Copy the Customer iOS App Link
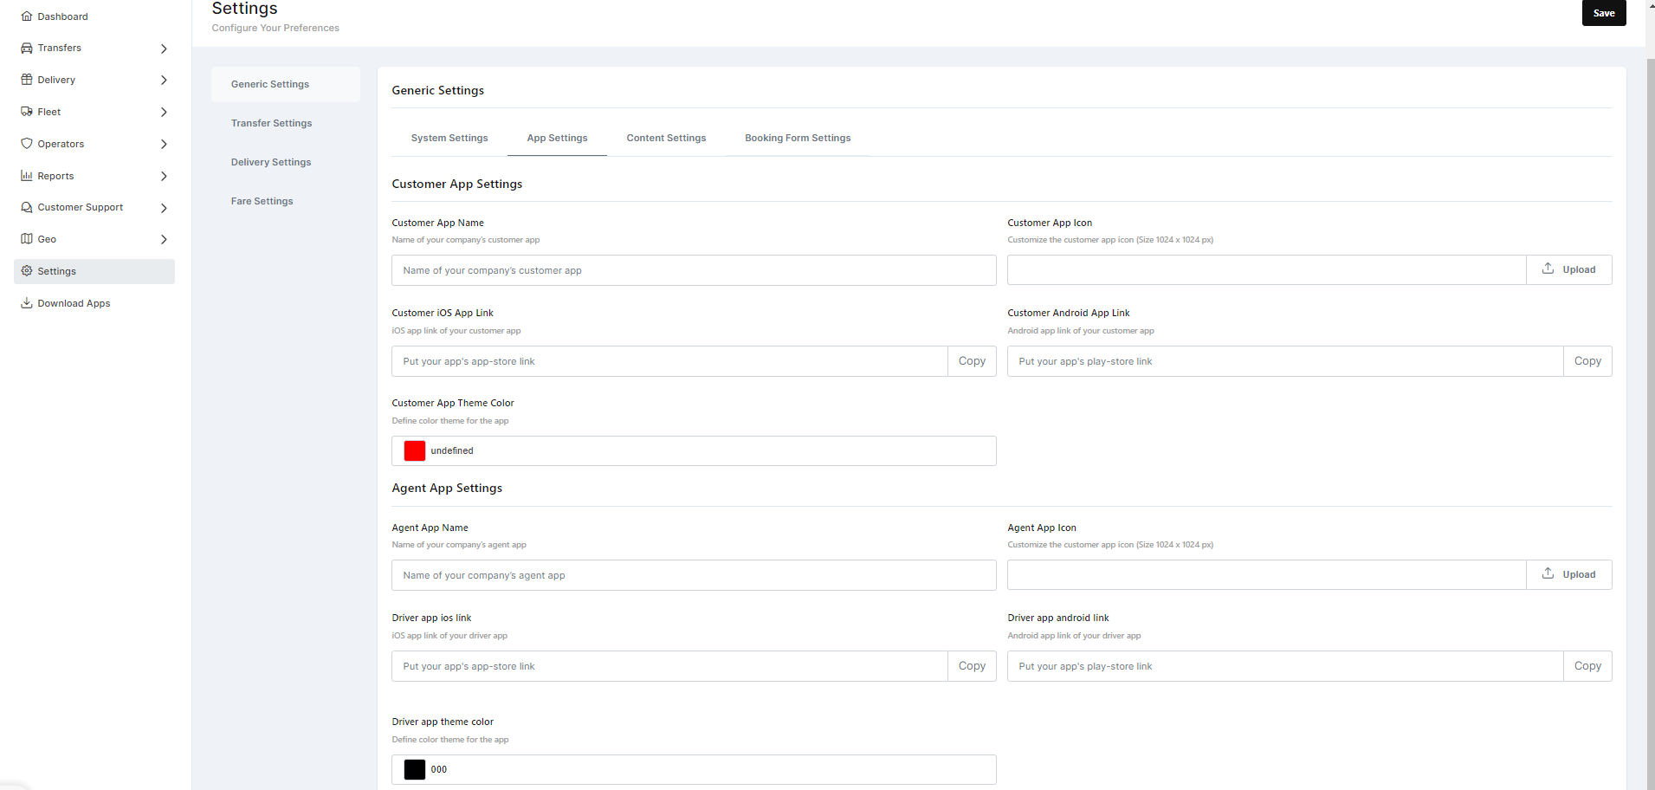1655x790 pixels. [971, 360]
